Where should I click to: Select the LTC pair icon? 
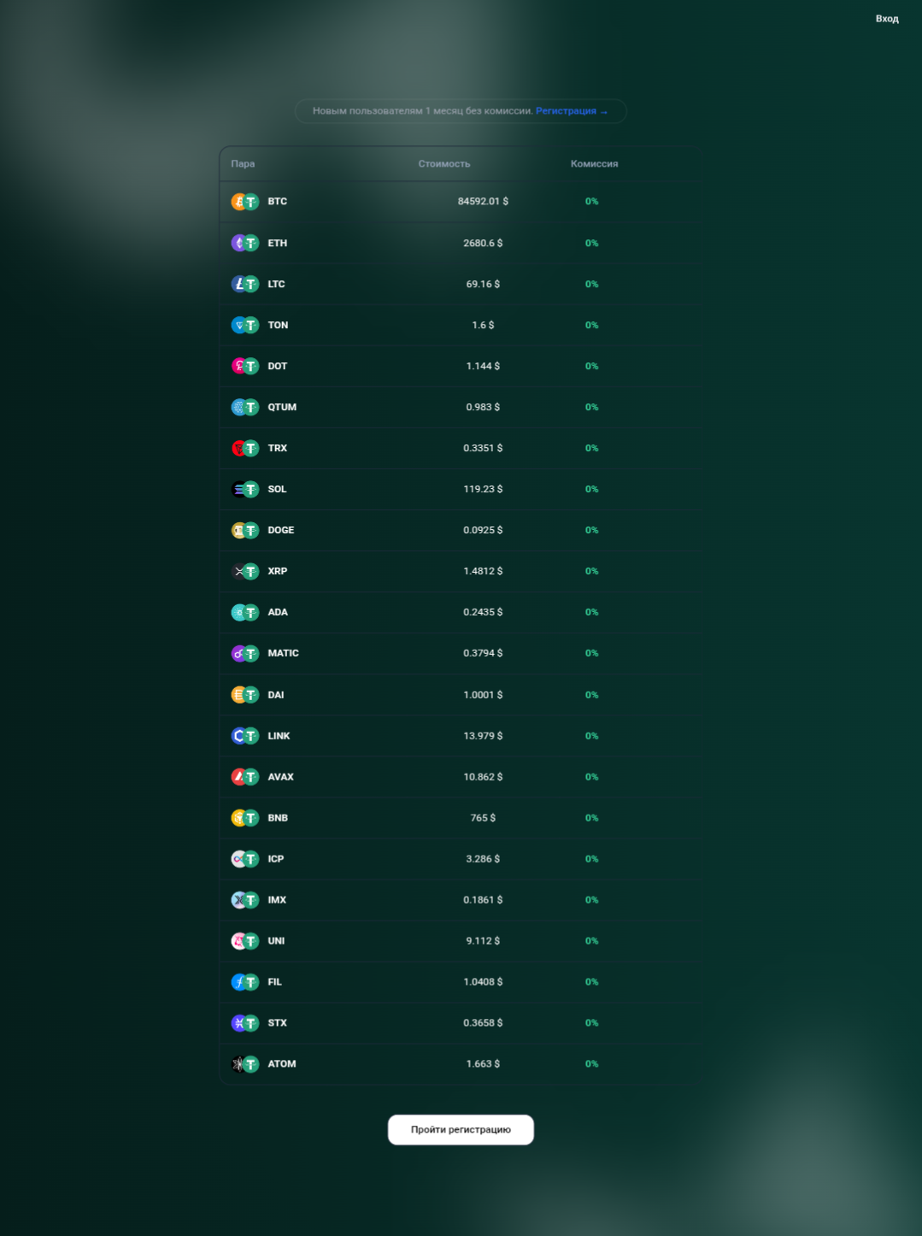click(244, 284)
